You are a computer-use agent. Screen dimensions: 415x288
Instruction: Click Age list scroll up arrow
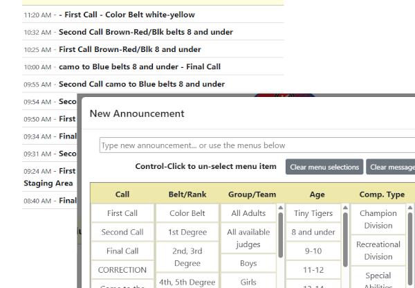[345, 208]
